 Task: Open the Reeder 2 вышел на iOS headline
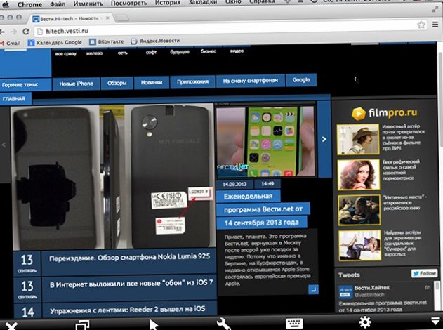128,310
